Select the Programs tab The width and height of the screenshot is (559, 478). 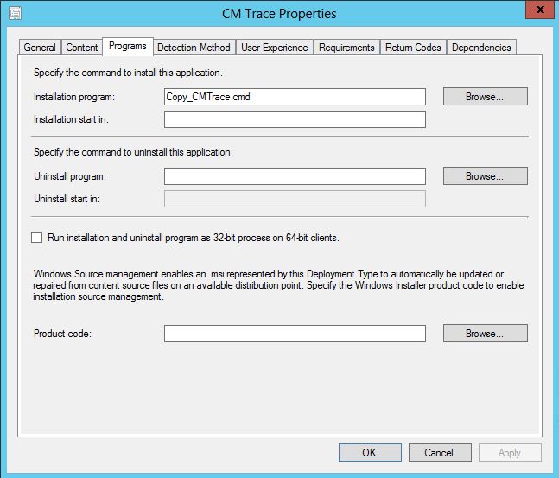(x=128, y=46)
